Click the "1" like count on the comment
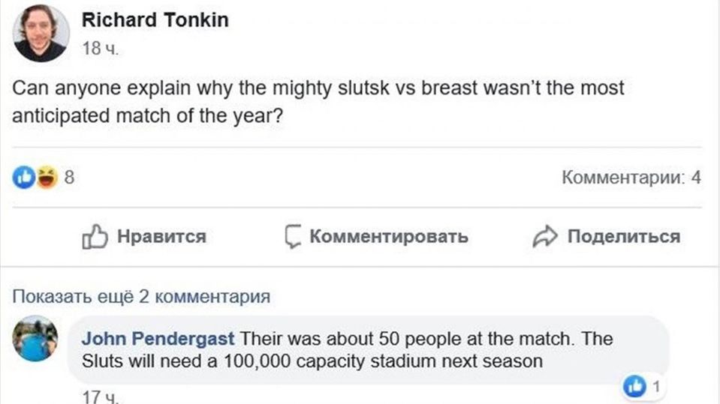 pos(655,387)
